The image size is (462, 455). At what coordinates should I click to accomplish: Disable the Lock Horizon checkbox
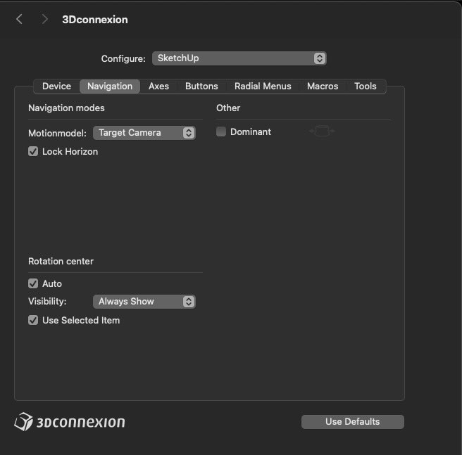[x=33, y=152]
